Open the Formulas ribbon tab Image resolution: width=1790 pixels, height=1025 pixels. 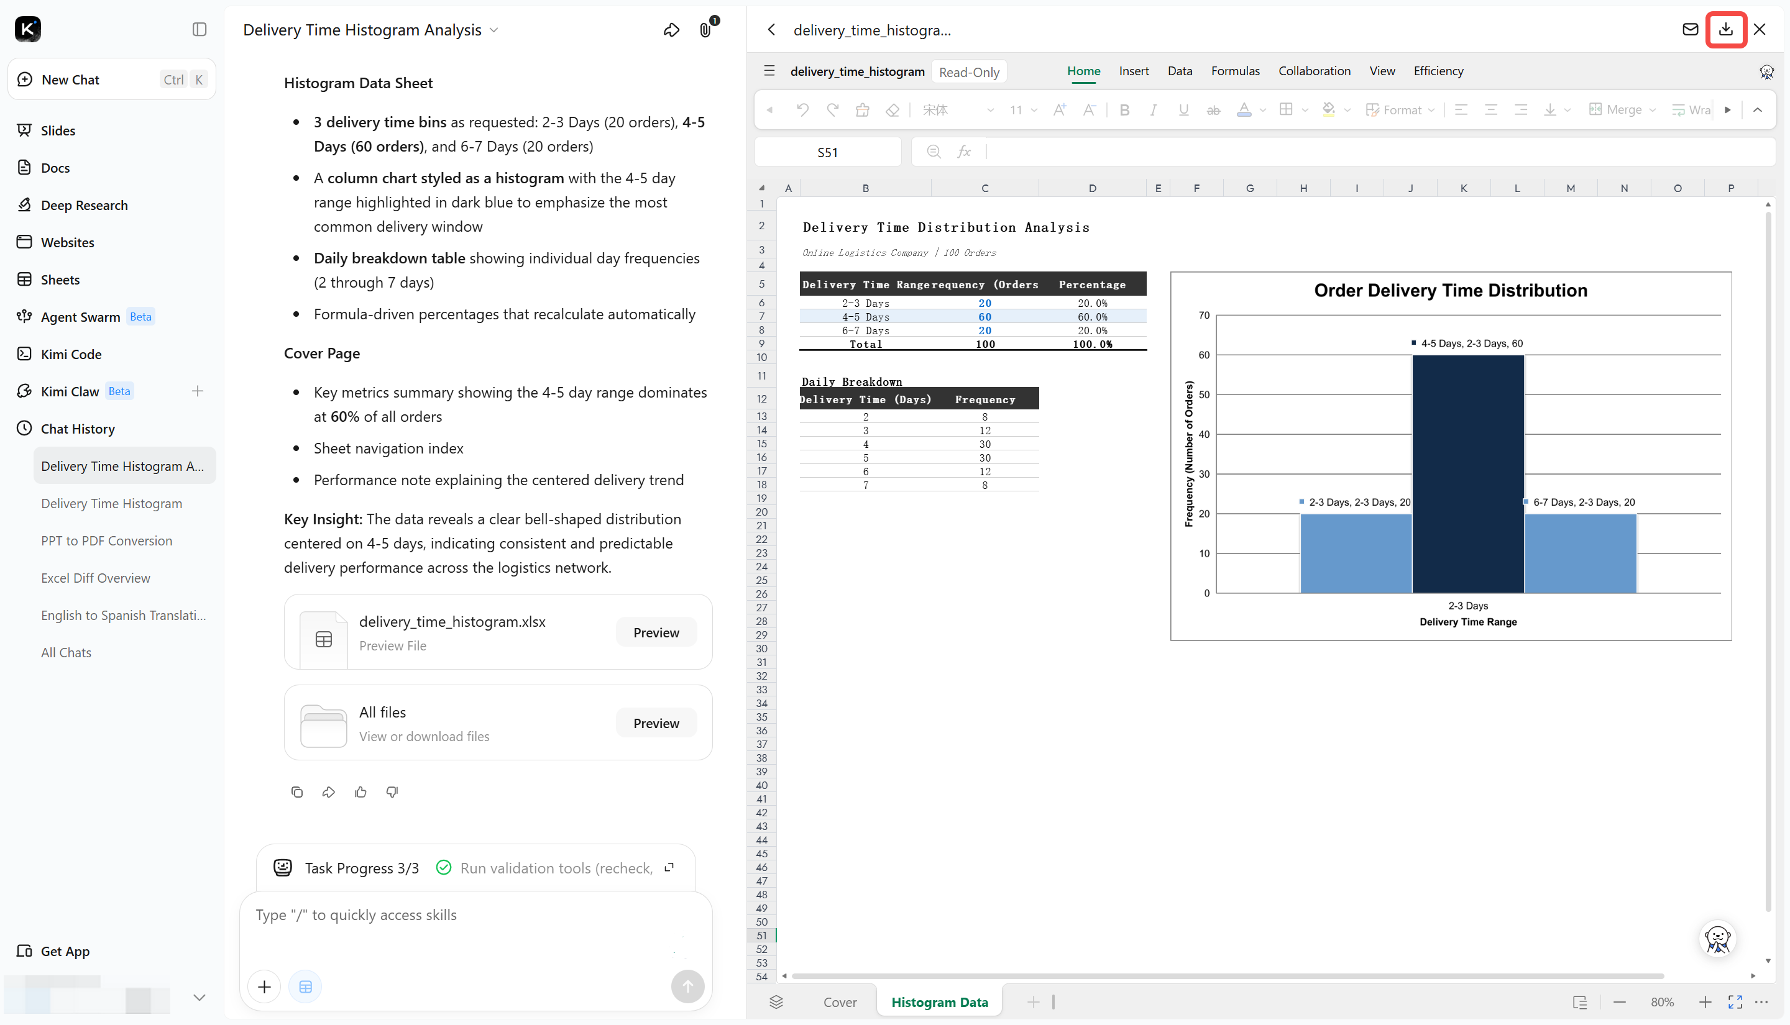pos(1235,71)
